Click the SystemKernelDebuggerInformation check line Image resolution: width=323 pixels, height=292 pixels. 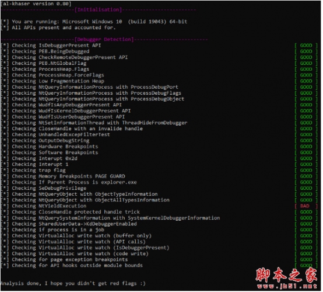[x=110, y=218]
